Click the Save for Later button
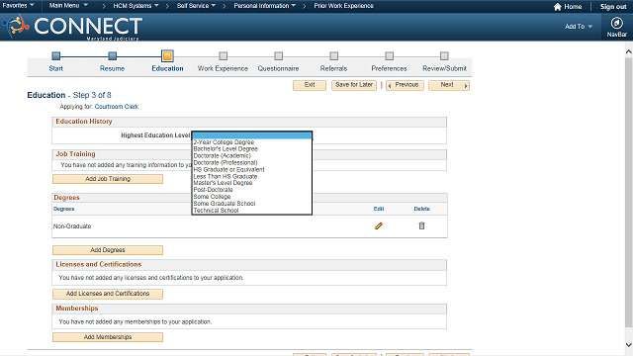This screenshot has width=633, height=356. pyautogui.click(x=354, y=85)
